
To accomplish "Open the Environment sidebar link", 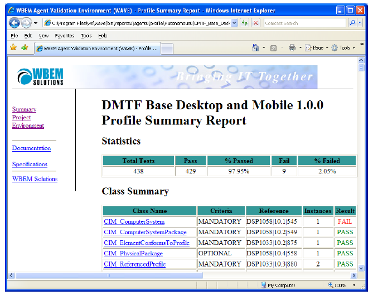I will 28,125.
